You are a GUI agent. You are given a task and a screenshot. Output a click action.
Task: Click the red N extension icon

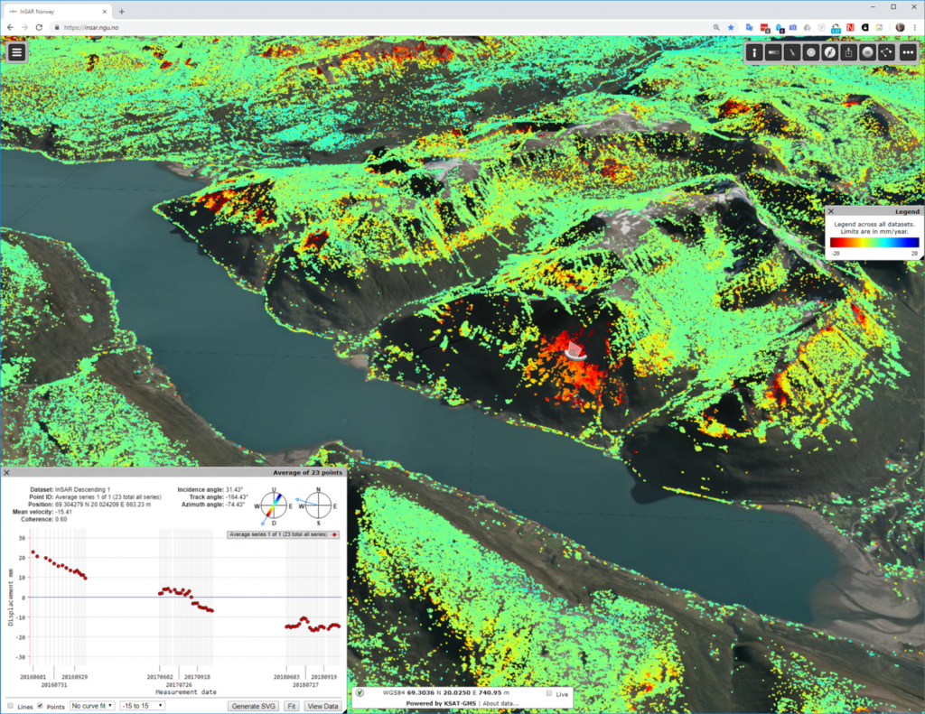850,27
